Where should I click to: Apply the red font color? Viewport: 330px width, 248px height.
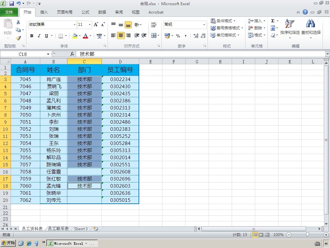85,36
